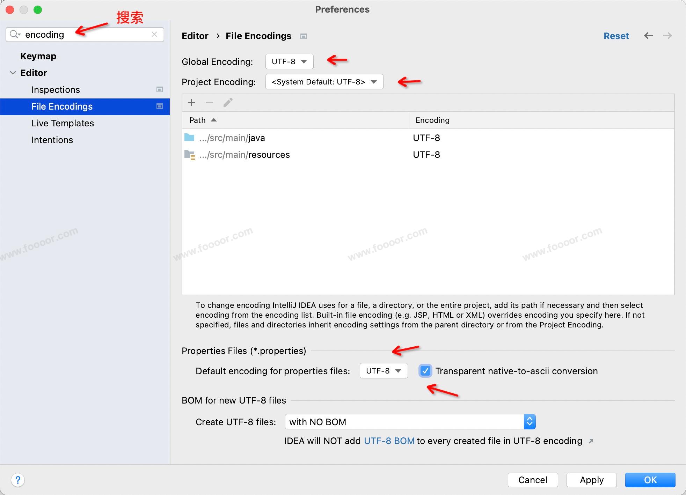Screen dimensions: 686x495
Task: Select Keymap in the settings tree
Action: [38, 56]
